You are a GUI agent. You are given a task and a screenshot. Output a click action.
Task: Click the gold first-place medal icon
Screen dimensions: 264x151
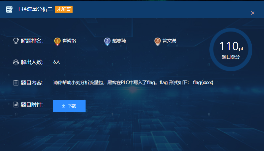(57, 41)
